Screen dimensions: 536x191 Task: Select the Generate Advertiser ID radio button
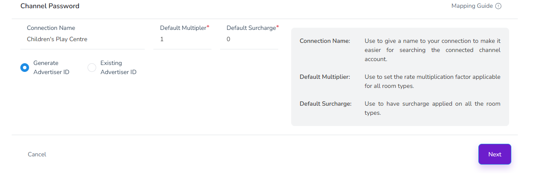(x=25, y=68)
